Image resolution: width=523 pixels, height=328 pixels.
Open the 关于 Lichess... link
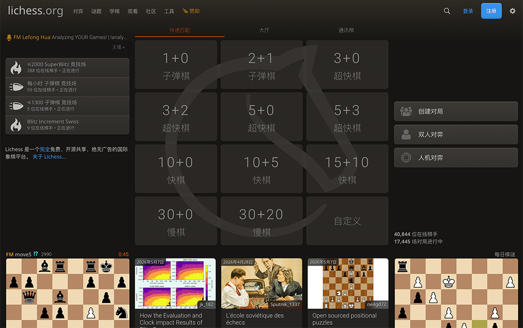49,157
